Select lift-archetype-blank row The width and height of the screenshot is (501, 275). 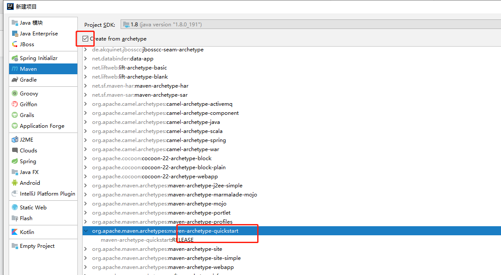click(x=292, y=77)
